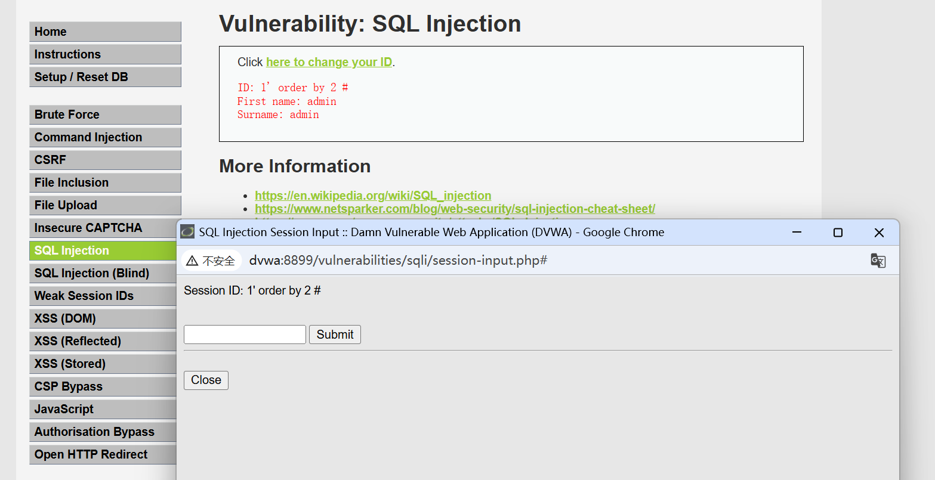Open the XSS (Stored) page
The height and width of the screenshot is (480, 935).
(x=103, y=364)
